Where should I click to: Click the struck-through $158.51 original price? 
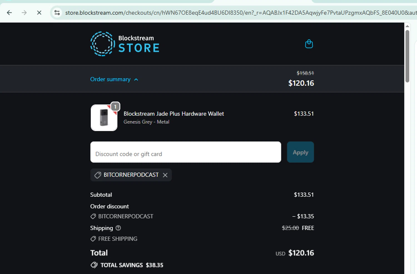pos(305,73)
